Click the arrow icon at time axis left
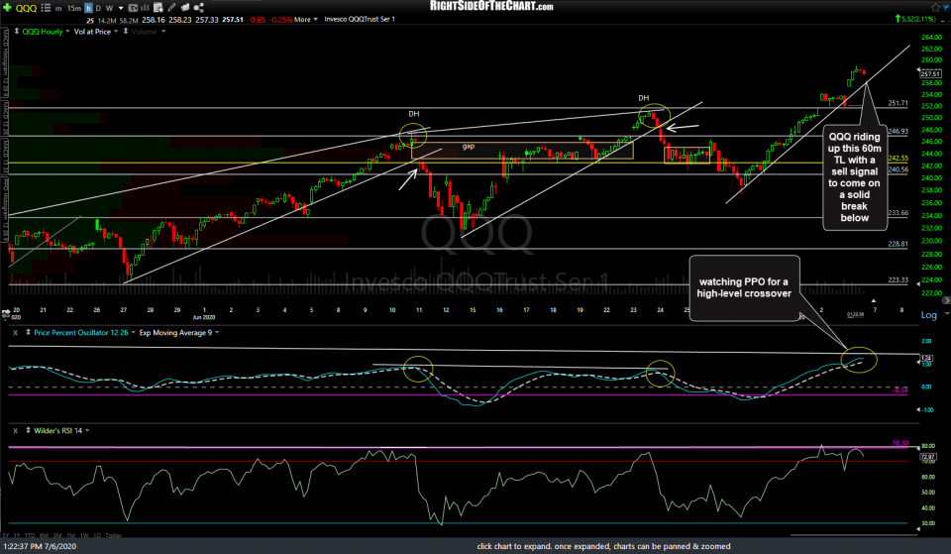The height and width of the screenshot is (554, 951). click(6, 312)
